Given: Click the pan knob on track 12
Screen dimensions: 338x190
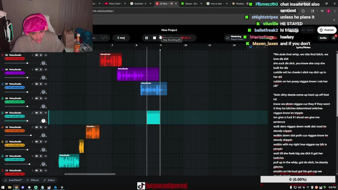Looking at the screenshot, I should pyautogui.click(x=44, y=164).
